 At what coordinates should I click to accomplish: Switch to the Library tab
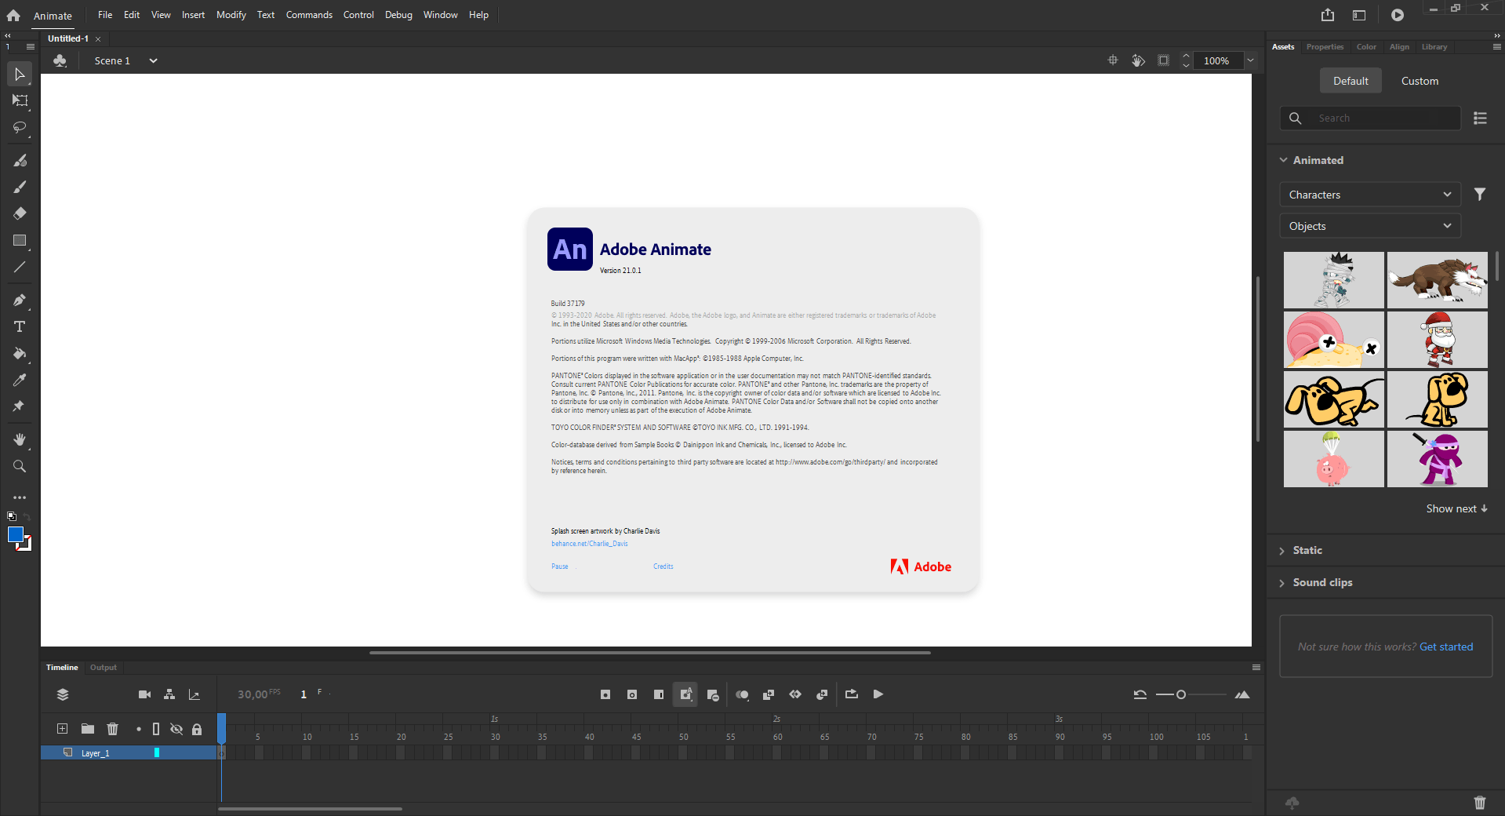1434,47
